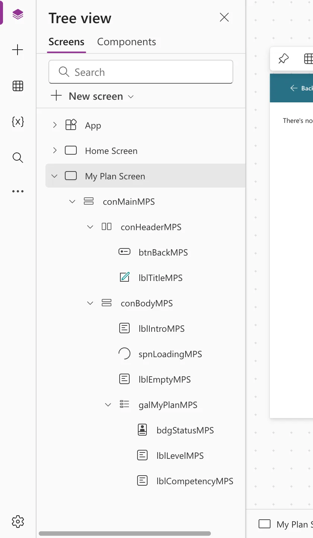
Task: Click the Search input field
Action: (x=141, y=72)
